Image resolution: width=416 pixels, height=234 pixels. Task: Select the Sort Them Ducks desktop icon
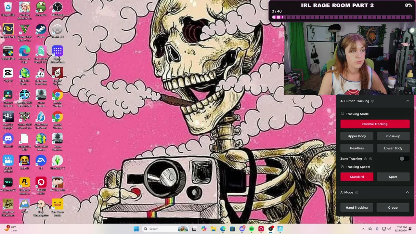tap(58, 208)
